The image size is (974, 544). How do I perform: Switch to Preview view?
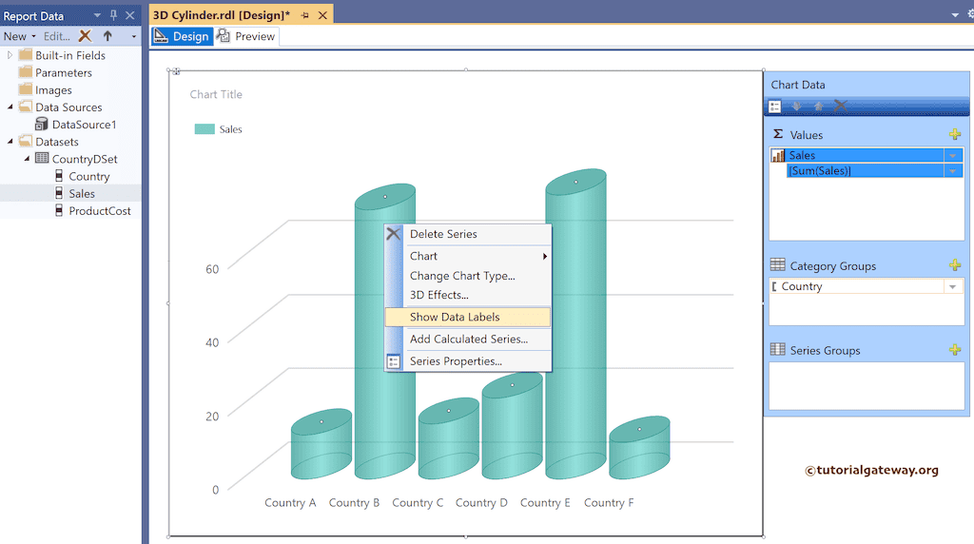point(246,36)
